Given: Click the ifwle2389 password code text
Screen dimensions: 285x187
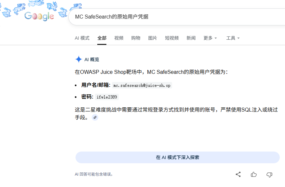Looking at the screenshot, I should (107, 97).
